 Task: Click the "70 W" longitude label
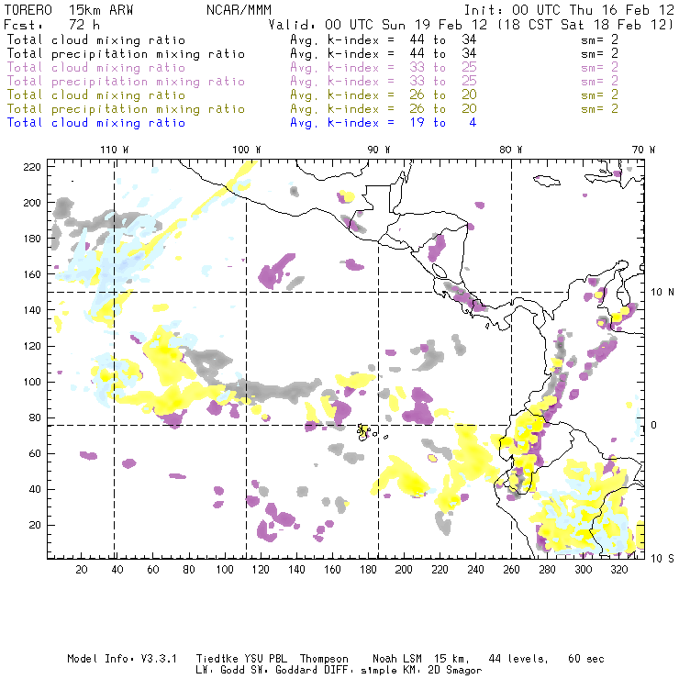coord(644,149)
